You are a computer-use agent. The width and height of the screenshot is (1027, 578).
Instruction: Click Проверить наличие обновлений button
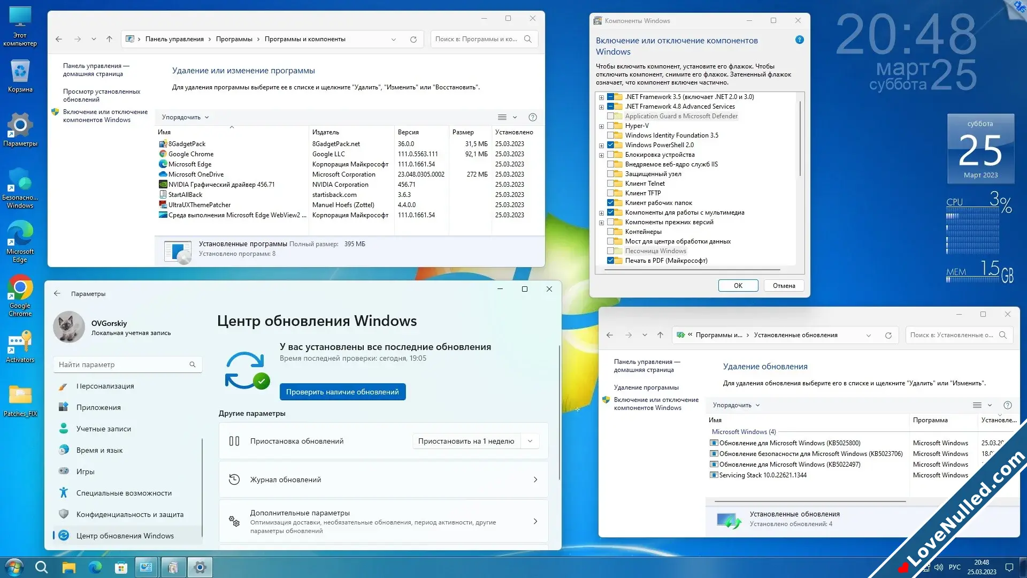coord(342,392)
